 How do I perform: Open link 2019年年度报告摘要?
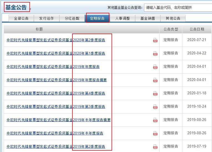coord(57,80)
